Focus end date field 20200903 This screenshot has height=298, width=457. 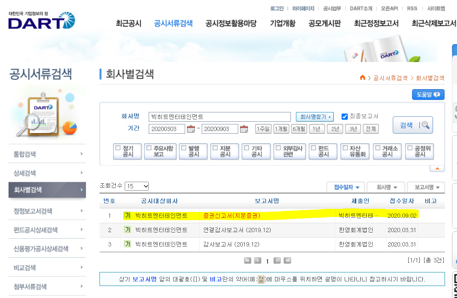(x=220, y=129)
